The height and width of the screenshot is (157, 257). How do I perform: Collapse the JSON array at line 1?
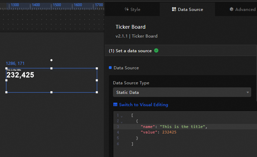pyautogui.click(x=121, y=116)
